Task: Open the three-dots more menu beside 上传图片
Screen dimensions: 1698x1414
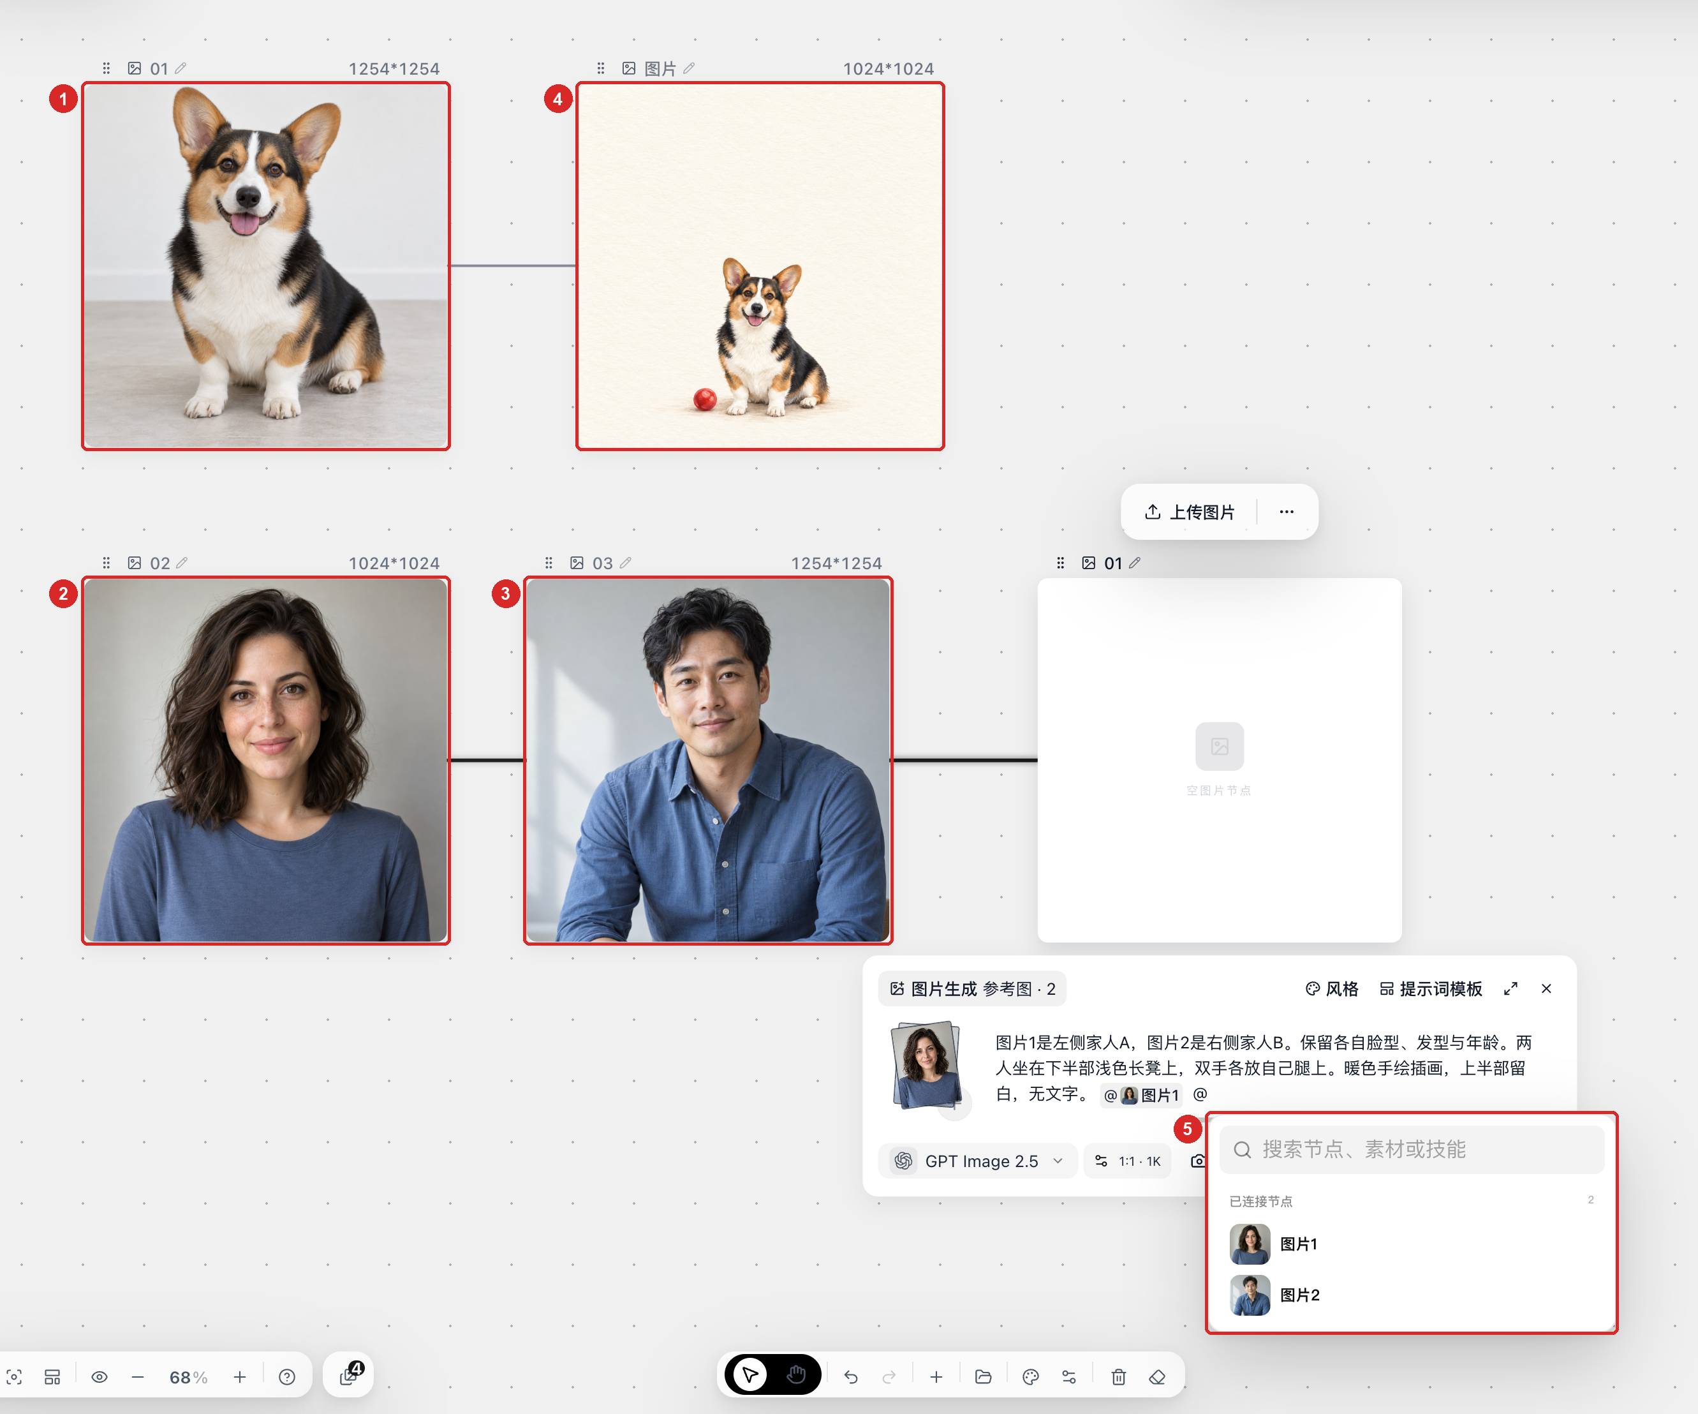Action: [1287, 512]
